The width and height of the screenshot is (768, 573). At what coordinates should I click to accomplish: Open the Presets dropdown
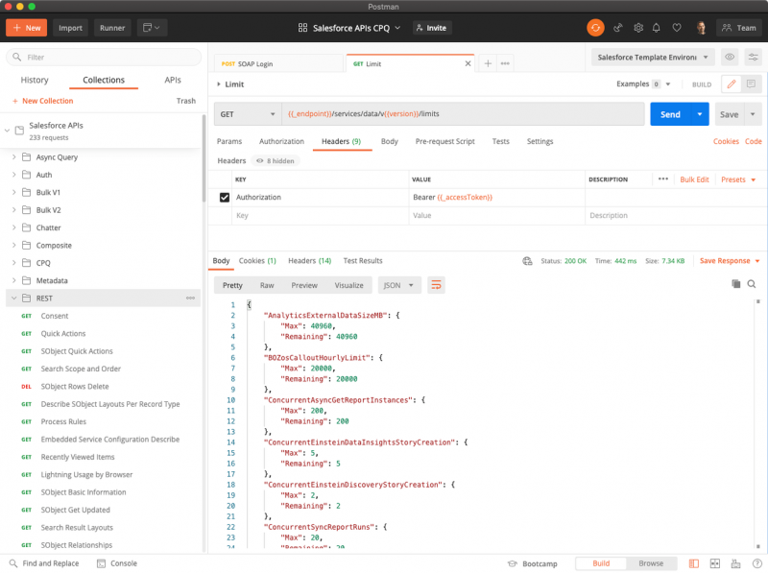coord(738,179)
